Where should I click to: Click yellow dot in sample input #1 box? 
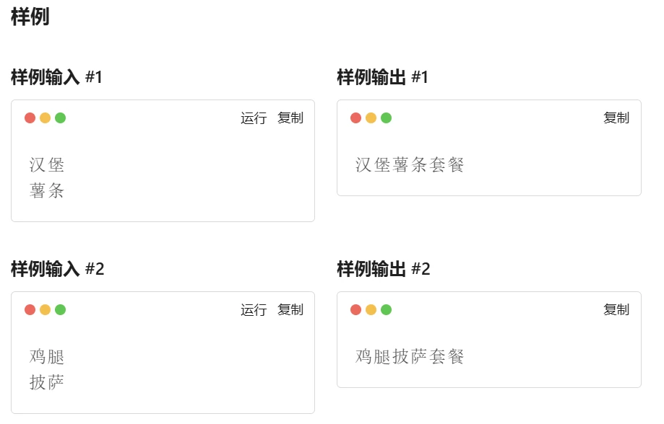coord(46,118)
